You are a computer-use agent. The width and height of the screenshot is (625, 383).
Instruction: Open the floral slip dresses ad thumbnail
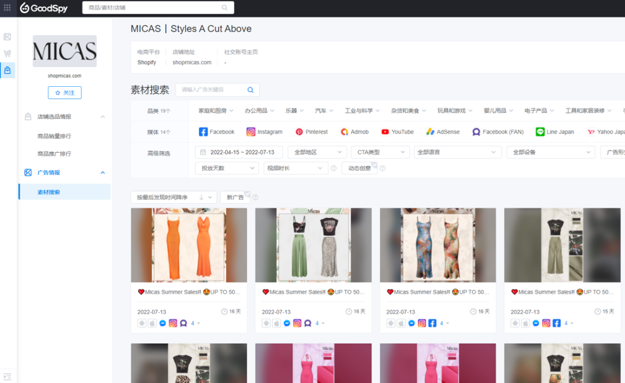437,245
